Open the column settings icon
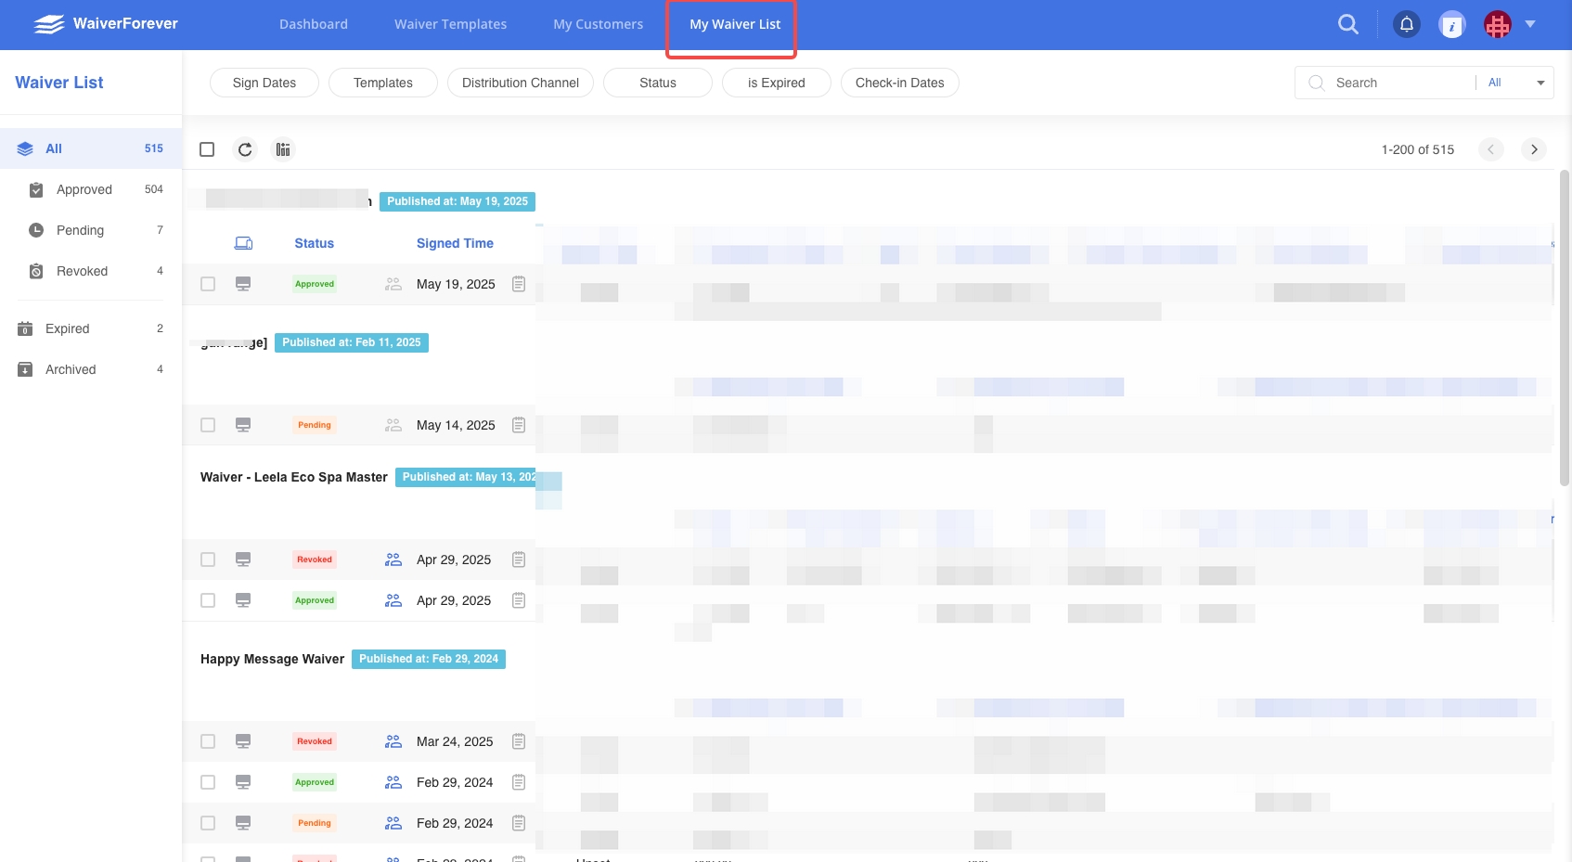This screenshot has width=1572, height=862. tap(283, 149)
